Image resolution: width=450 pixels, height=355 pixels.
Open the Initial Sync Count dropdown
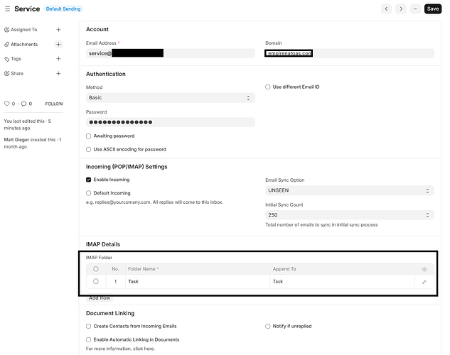click(350, 215)
